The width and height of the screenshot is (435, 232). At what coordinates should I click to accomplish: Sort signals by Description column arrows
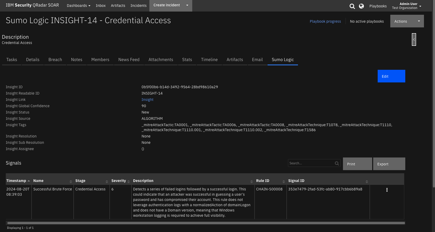pyautogui.click(x=252, y=181)
